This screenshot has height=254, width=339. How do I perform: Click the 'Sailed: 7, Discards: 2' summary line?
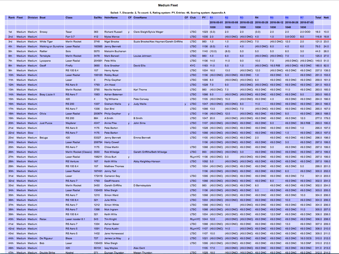coord(168,13)
